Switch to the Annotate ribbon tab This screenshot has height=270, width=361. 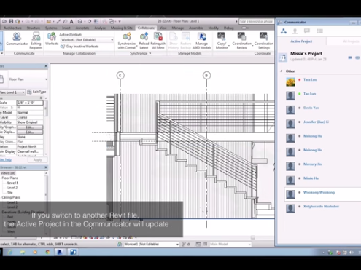(x=82, y=28)
